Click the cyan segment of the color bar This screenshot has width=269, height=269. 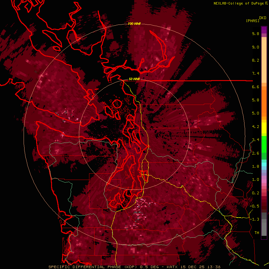(264, 164)
